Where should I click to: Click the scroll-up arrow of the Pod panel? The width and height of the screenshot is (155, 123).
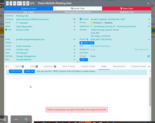click(150, 71)
